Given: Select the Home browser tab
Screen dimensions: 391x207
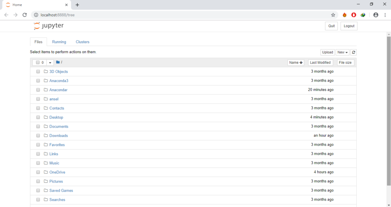Looking at the screenshot, I should click(x=37, y=5).
